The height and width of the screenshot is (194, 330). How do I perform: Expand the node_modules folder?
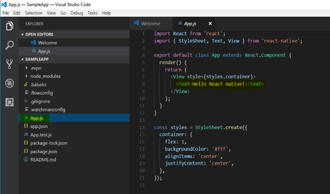(x=26, y=76)
